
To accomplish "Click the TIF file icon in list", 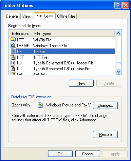I will pyautogui.click(x=13, y=51).
